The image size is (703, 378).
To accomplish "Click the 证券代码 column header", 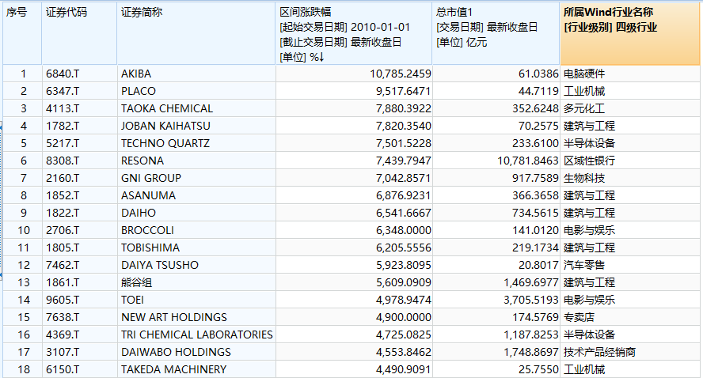I will pos(66,13).
